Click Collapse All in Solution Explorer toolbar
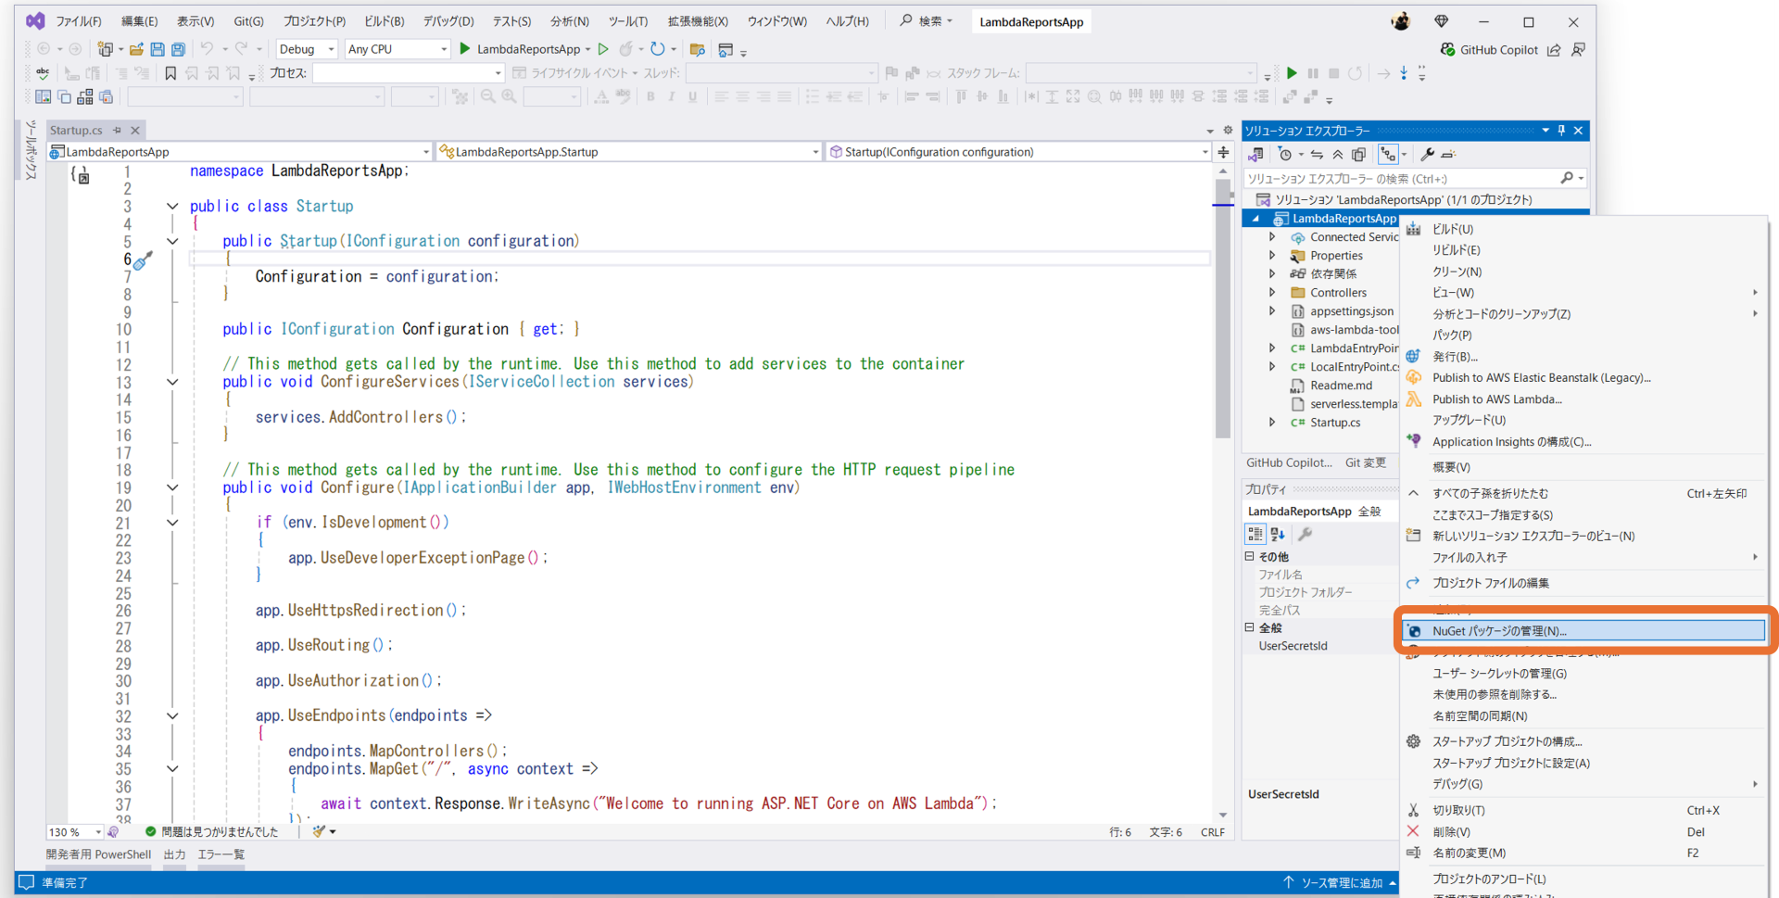The height and width of the screenshot is (898, 1779). tap(1338, 155)
